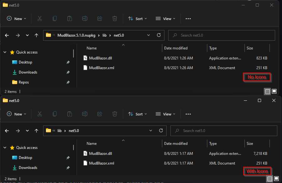Click the Cut icon on the toolbar
The width and height of the screenshot is (282, 183).
tap(40, 18)
